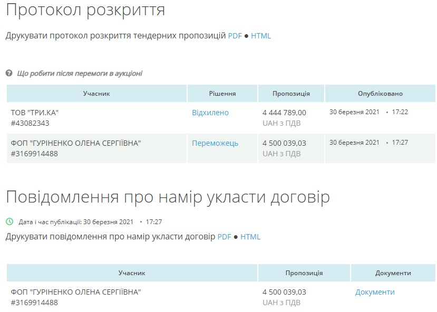Click 'Документи' column header in the lower table
The image size is (437, 312).
(x=393, y=273)
